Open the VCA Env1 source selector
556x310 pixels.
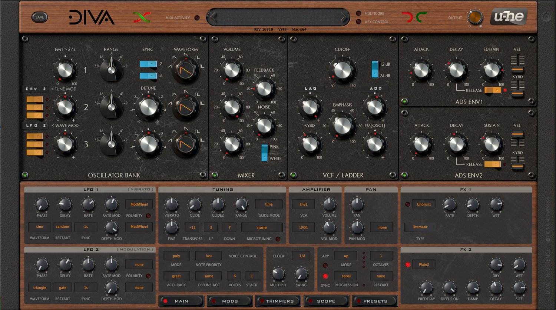(x=304, y=204)
